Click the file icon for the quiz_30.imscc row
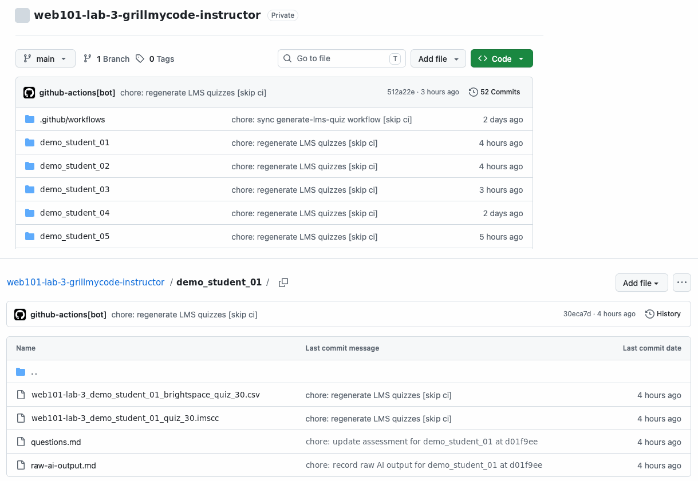 click(x=21, y=418)
